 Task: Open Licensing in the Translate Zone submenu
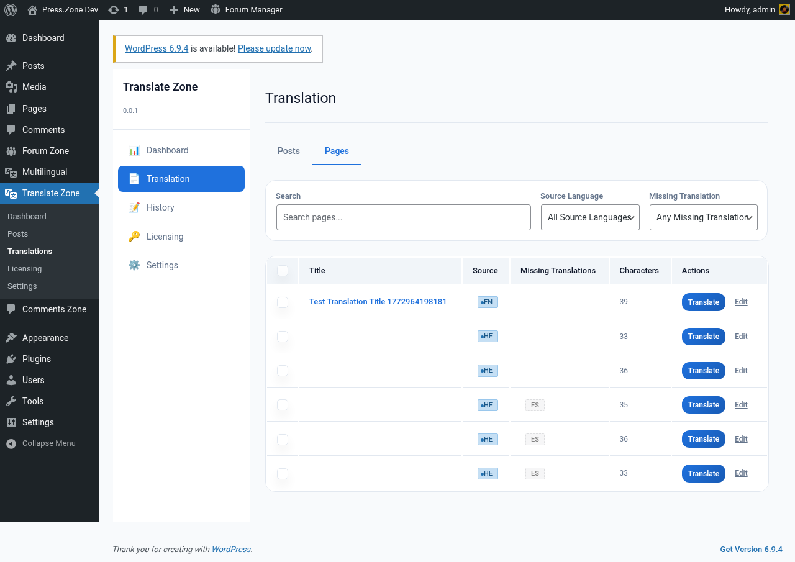pyautogui.click(x=24, y=269)
